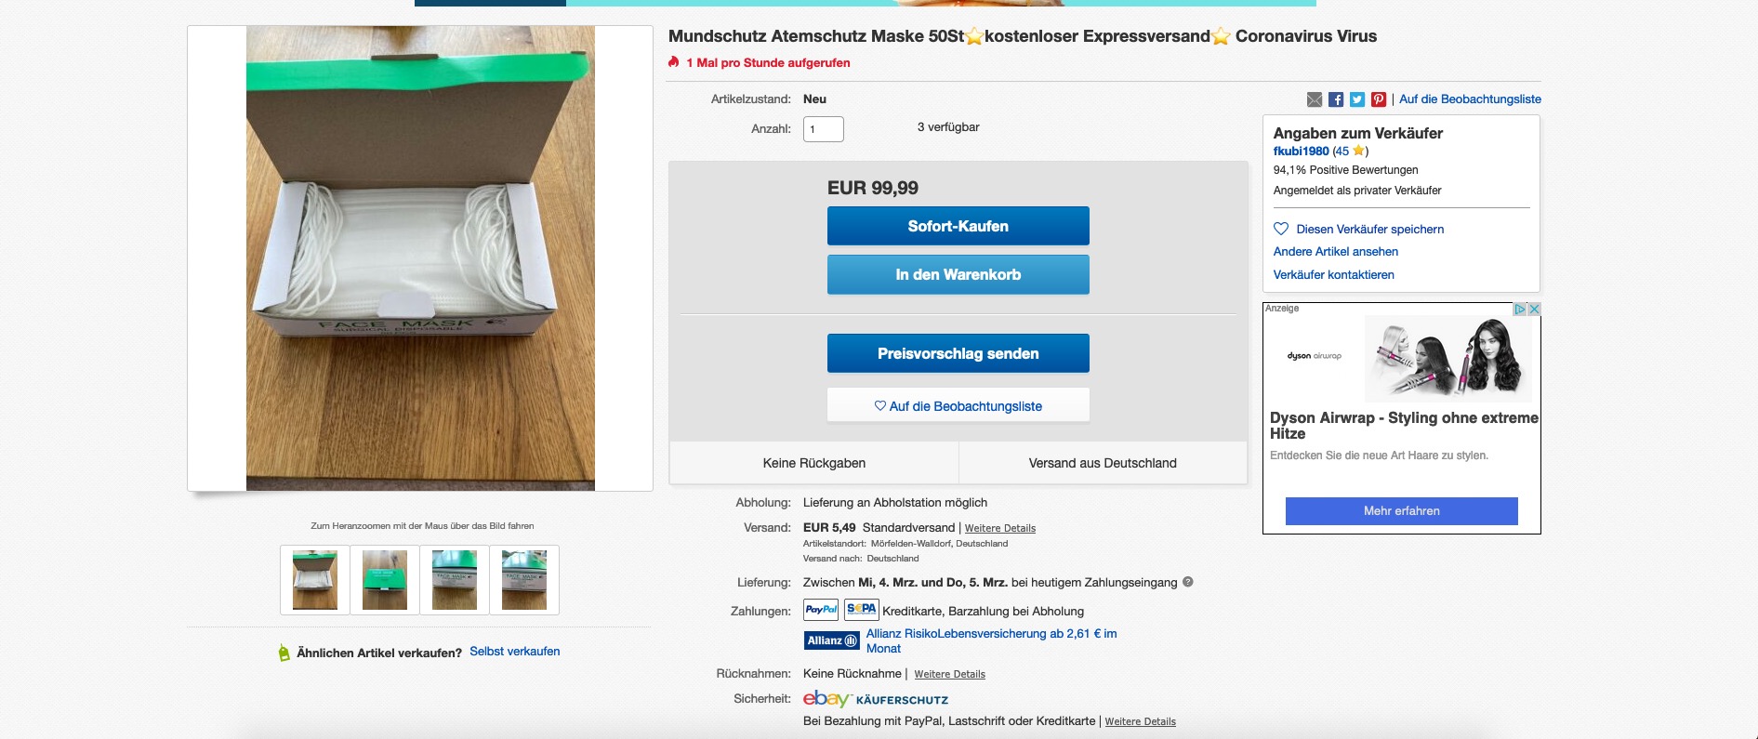Click the Sofort-Kaufen button
Screen dimensions: 1758x739
click(x=958, y=226)
